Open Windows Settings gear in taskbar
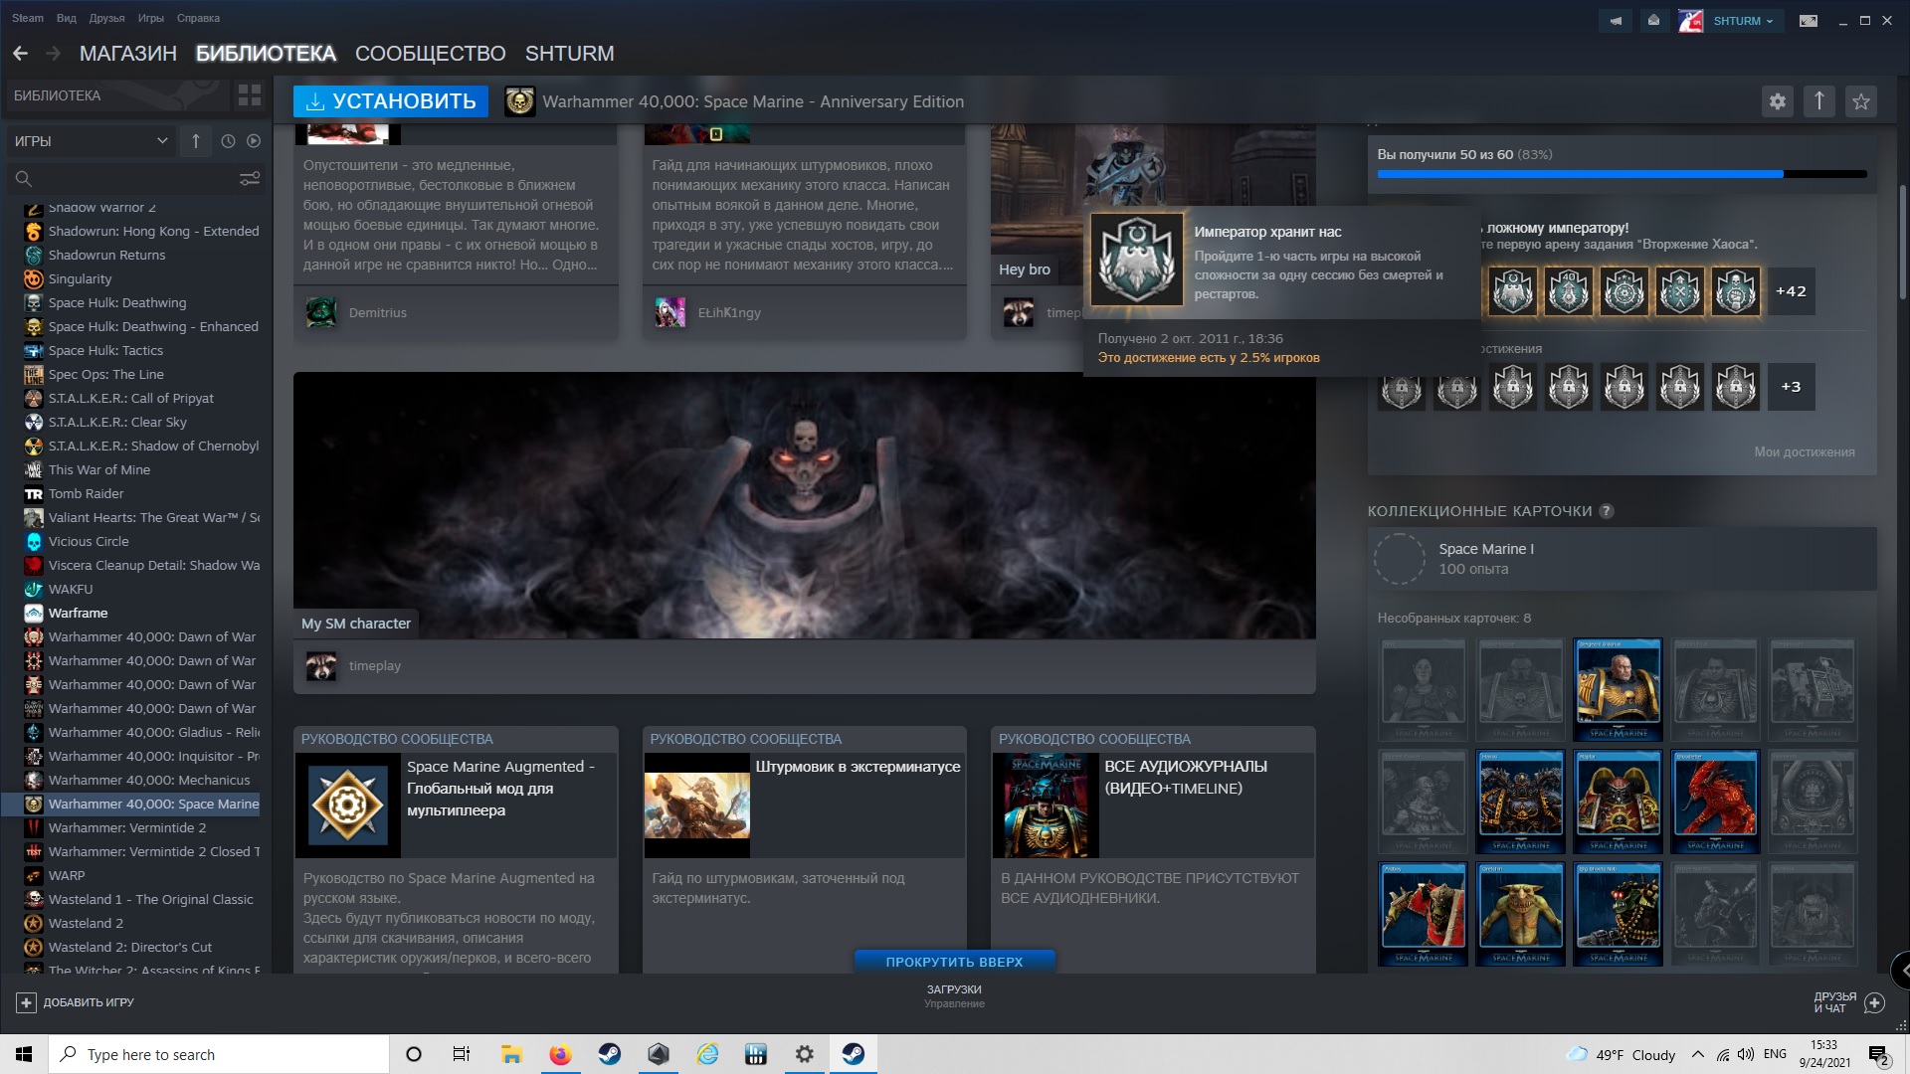This screenshot has width=1910, height=1074. coord(805,1054)
